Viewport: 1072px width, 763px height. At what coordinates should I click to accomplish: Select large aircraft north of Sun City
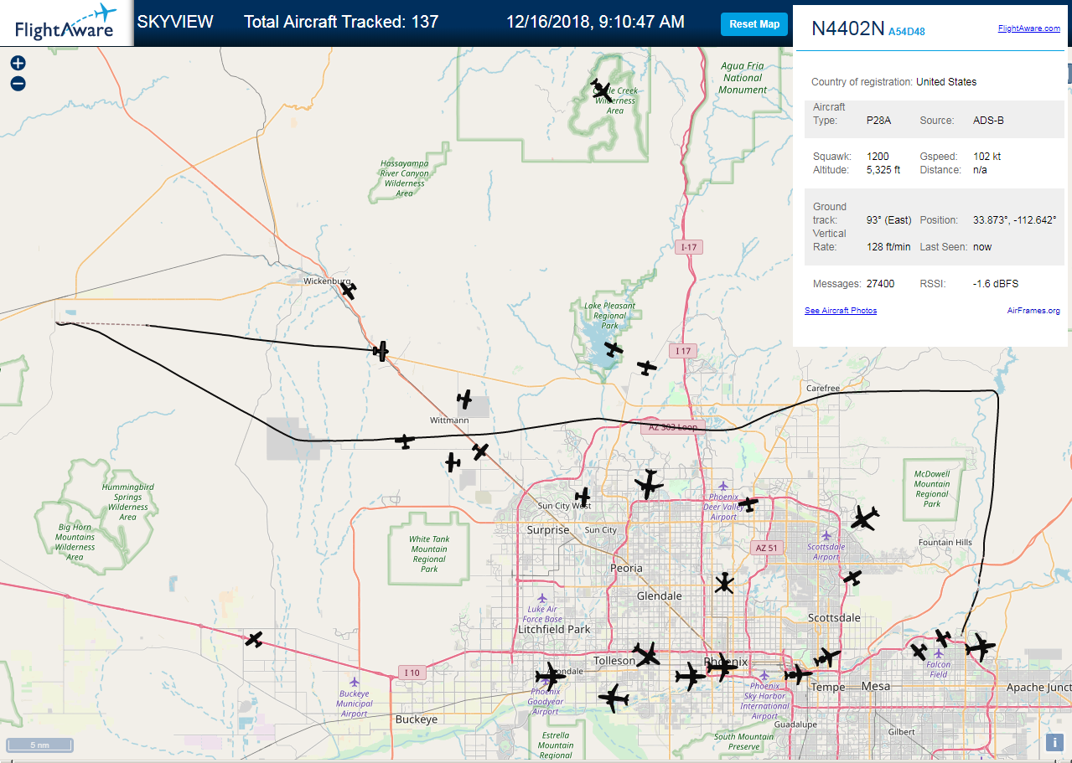[648, 483]
